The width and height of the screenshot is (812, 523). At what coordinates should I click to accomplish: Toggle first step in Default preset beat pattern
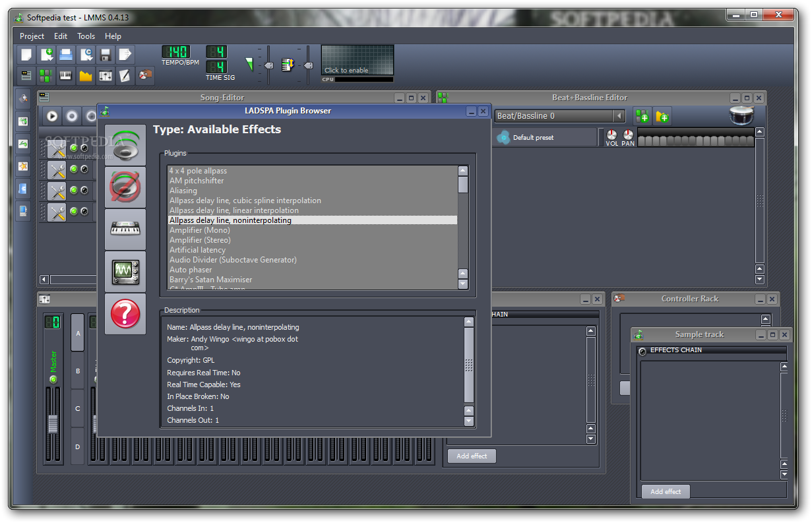pos(642,140)
